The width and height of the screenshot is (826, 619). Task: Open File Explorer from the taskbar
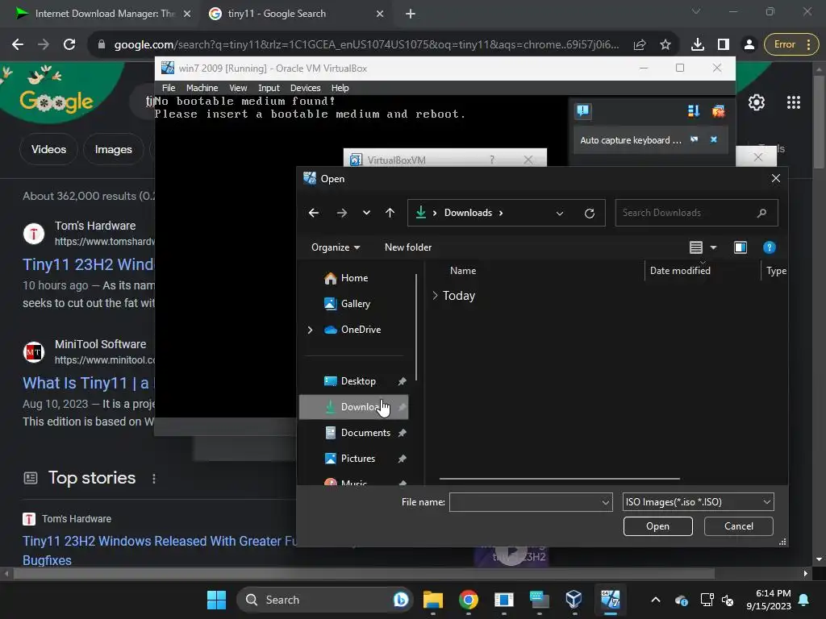coord(433,600)
